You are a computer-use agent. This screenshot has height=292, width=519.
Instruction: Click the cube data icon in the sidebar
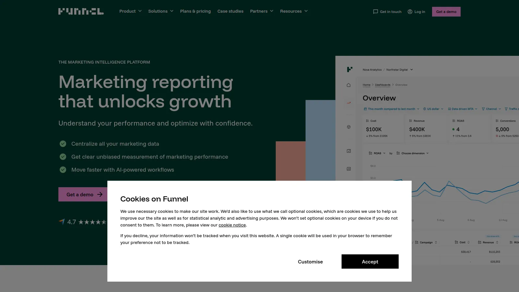(x=349, y=127)
